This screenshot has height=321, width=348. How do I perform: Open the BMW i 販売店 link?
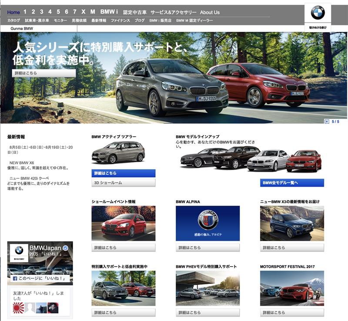[x=160, y=20]
